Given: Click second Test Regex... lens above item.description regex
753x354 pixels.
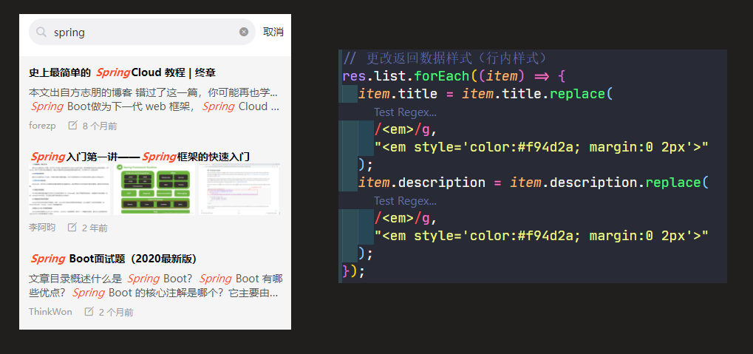Looking at the screenshot, I should pyautogui.click(x=405, y=201).
